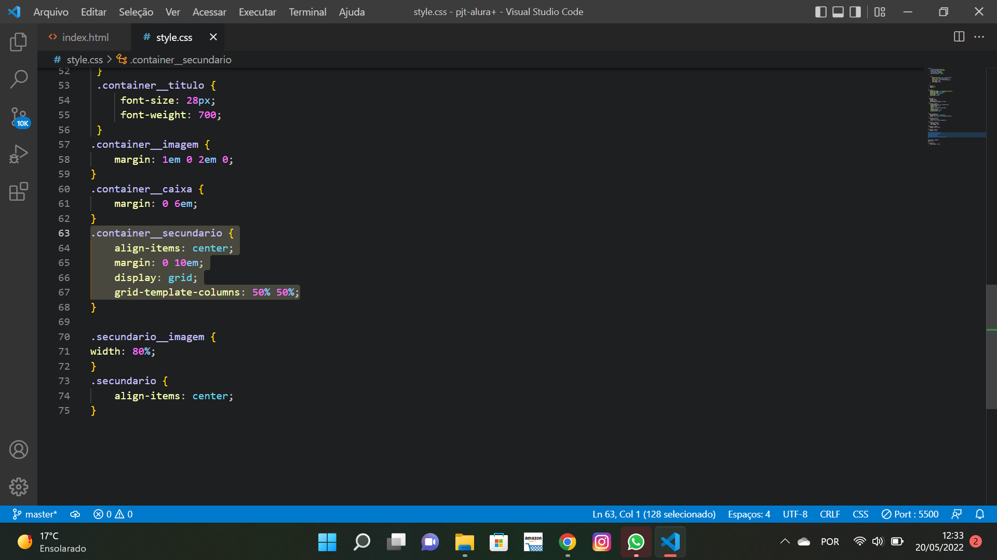Viewport: 997px width, 560px height.
Task: Open the Ajuda menu
Action: point(352,12)
